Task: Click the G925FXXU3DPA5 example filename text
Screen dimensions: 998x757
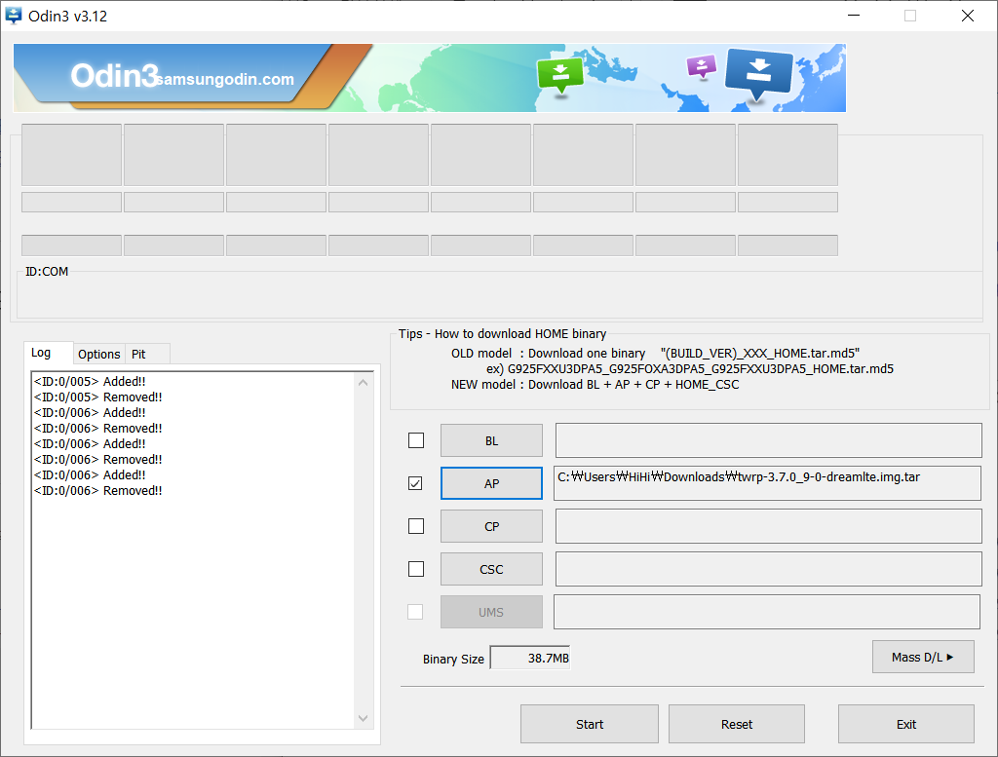Action: [x=700, y=369]
